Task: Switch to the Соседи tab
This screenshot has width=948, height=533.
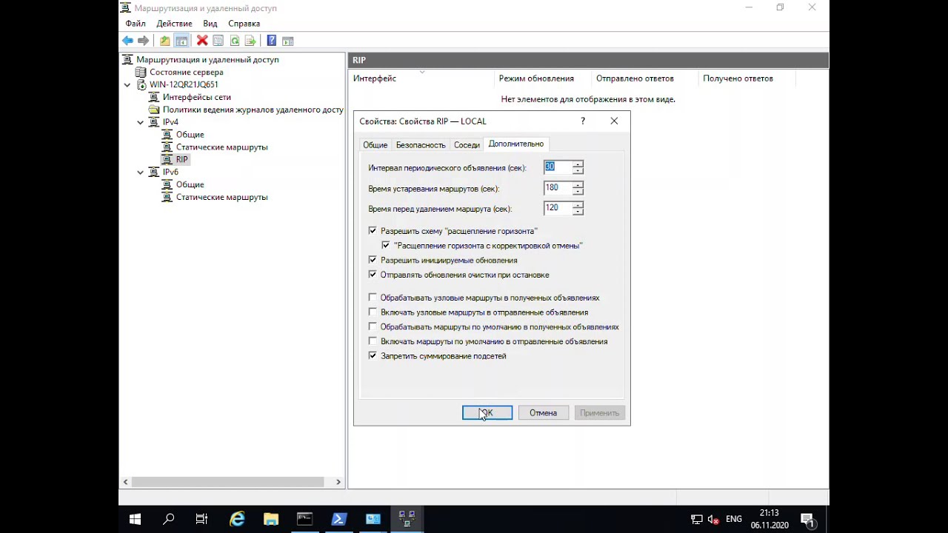Action: click(467, 145)
